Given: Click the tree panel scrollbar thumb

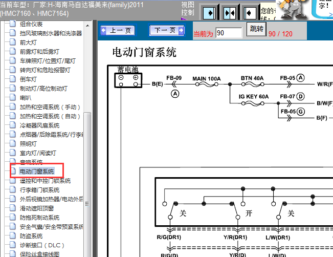Looking at the screenshot, I should 87,184.
